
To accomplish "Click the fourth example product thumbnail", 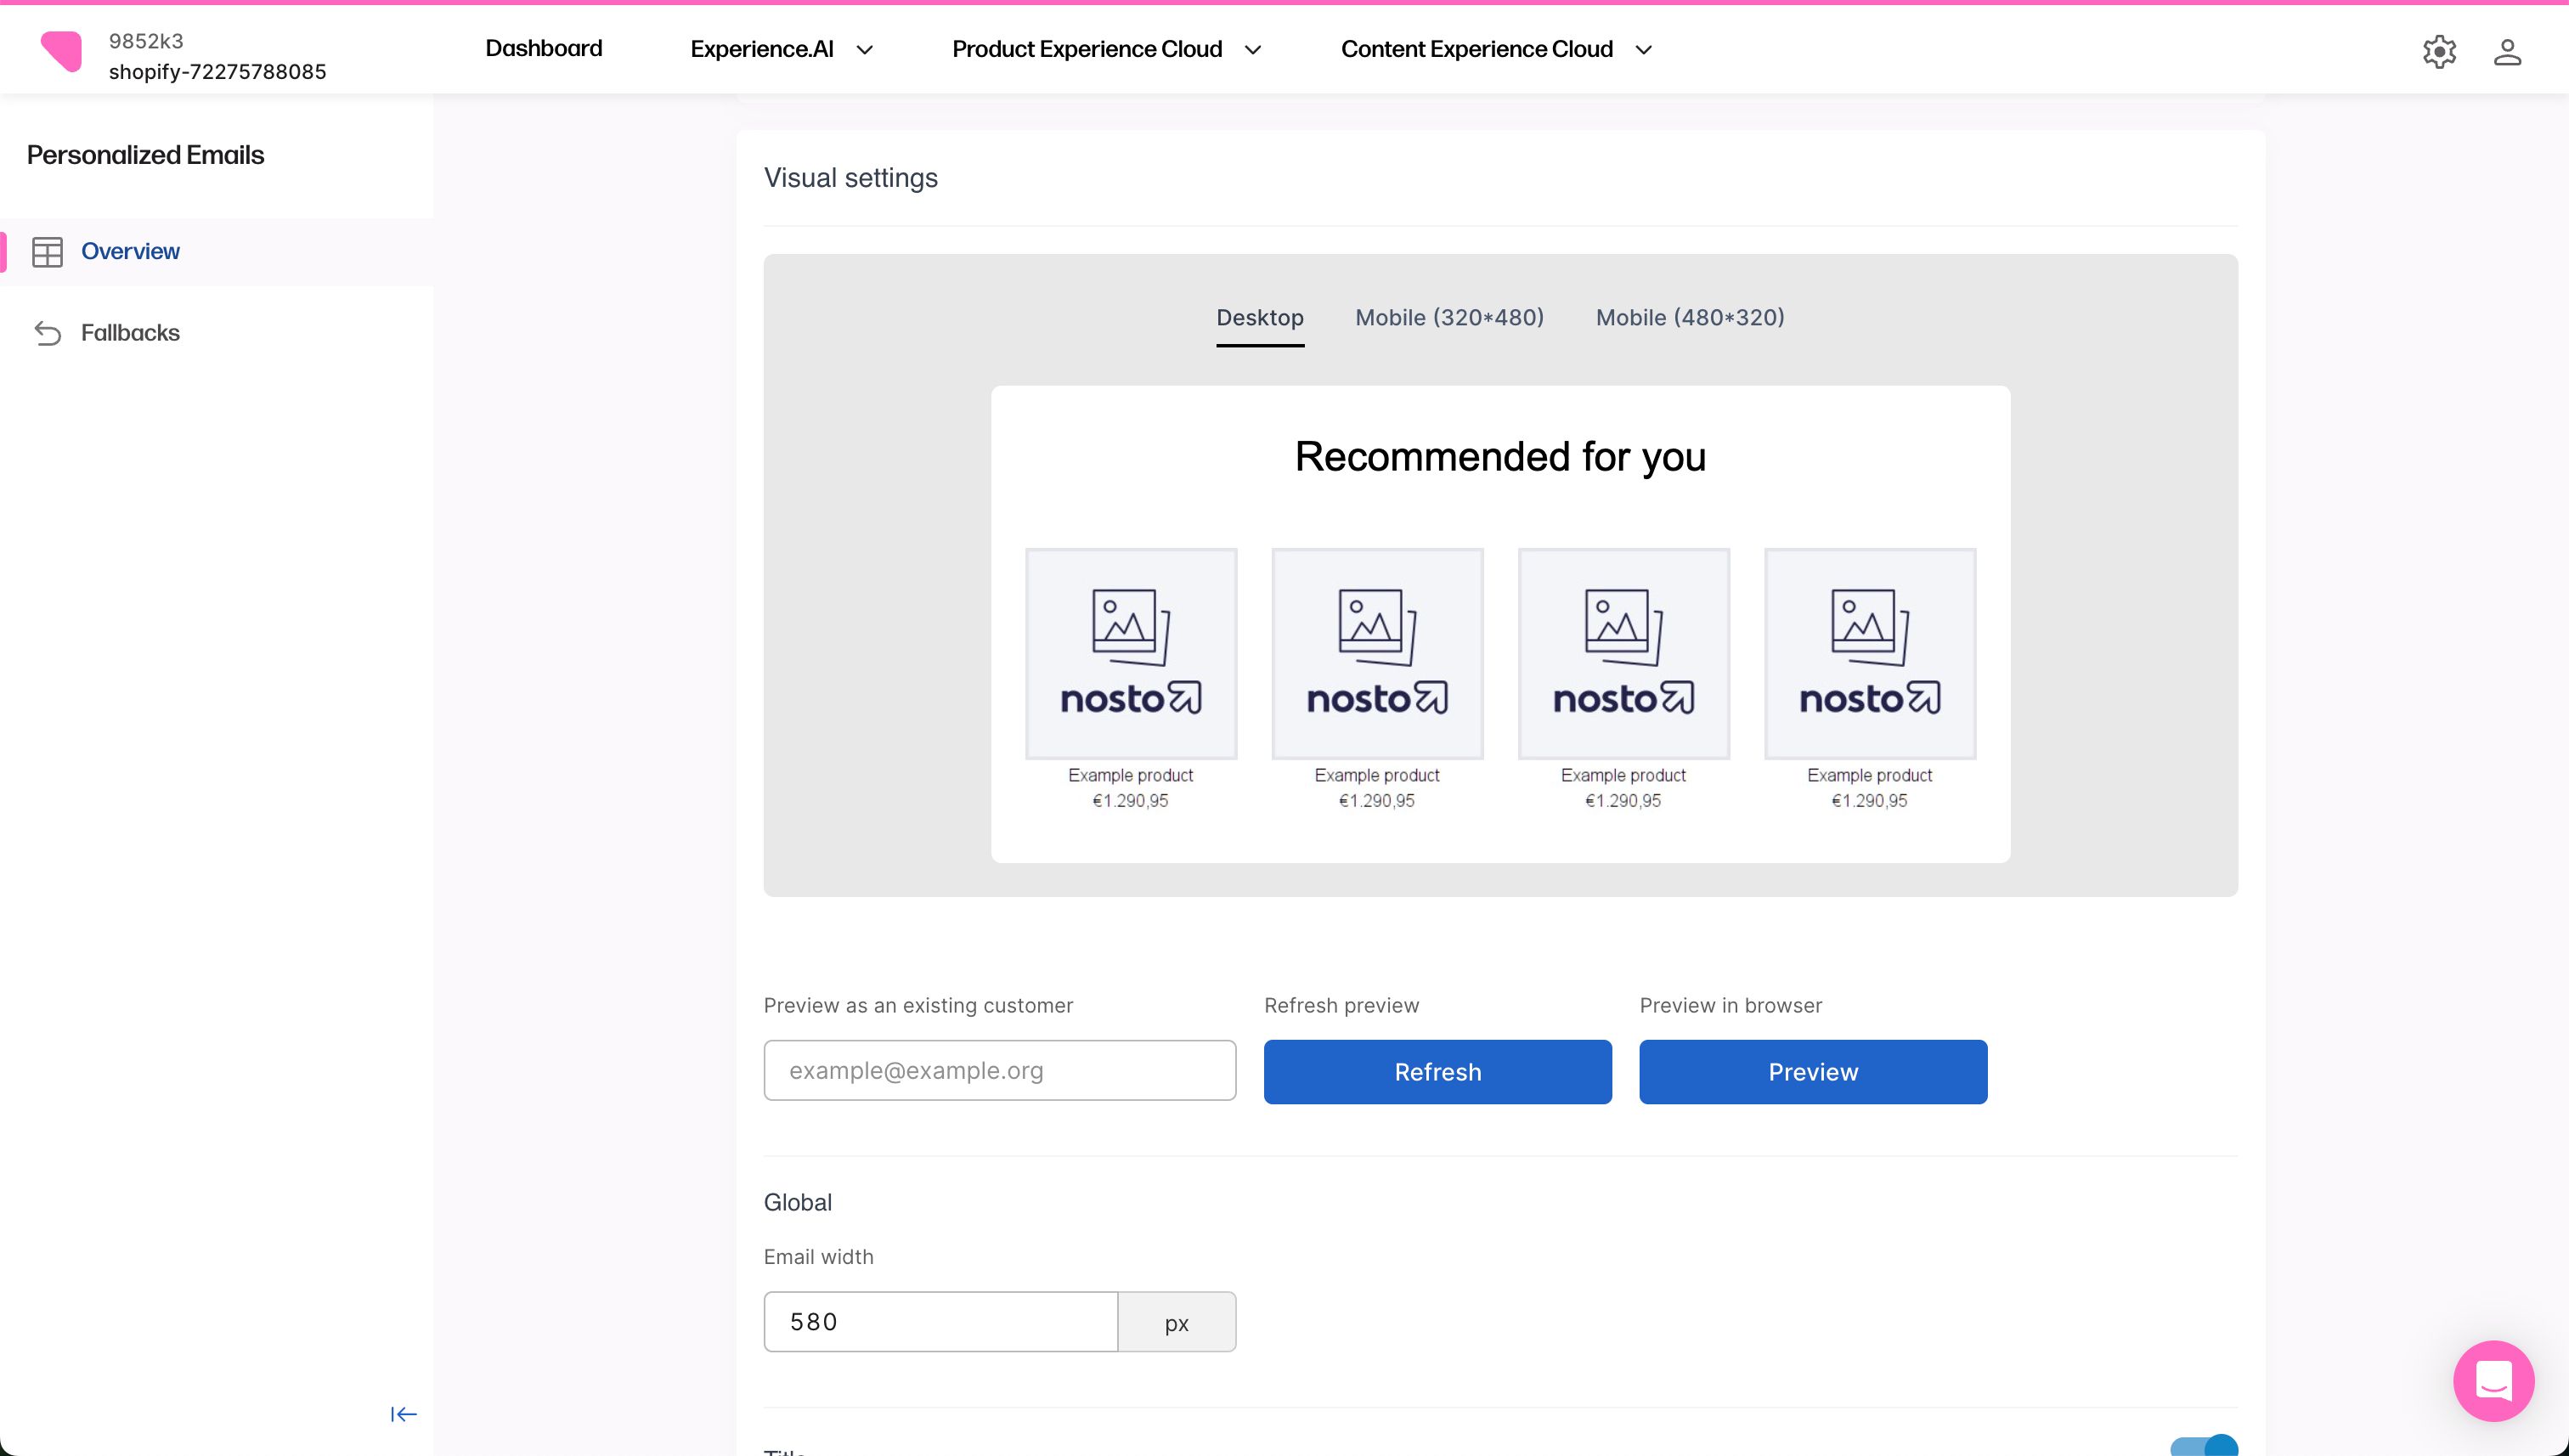I will tap(1869, 653).
